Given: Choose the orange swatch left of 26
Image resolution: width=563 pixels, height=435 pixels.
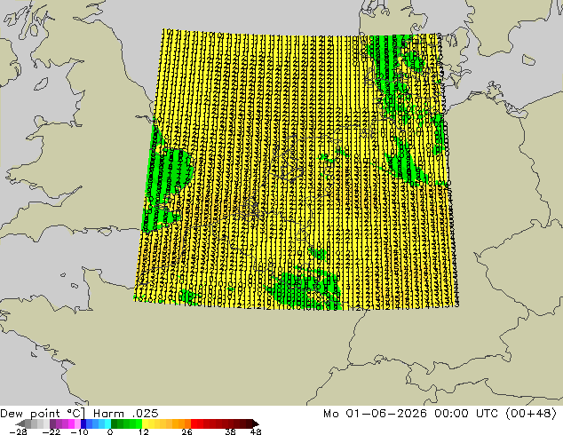Looking at the screenshot, I should (187, 423).
